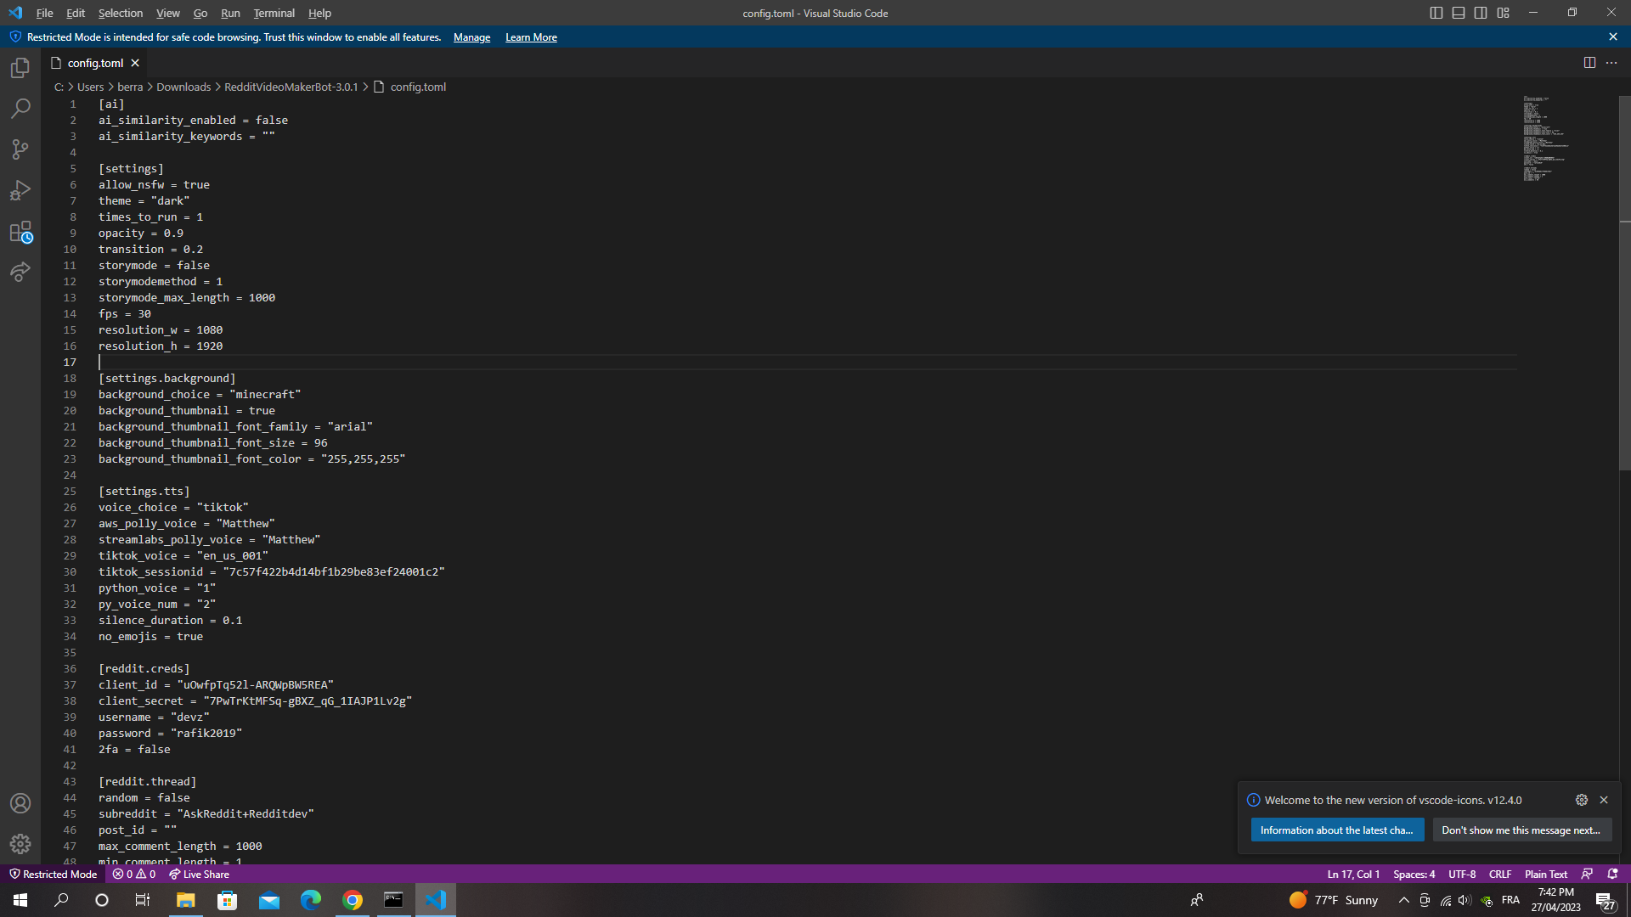This screenshot has width=1631, height=917.
Task: Open the Source Control view
Action: click(x=20, y=149)
